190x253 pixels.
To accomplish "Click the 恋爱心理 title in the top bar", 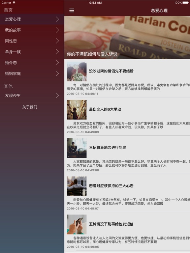I will 159,11.
